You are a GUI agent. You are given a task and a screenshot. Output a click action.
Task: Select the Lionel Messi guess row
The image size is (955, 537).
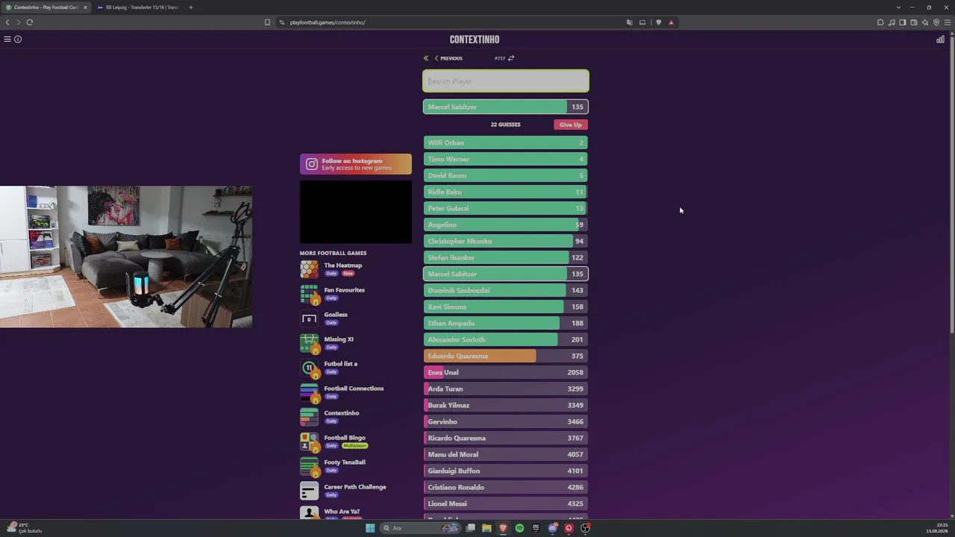pos(506,503)
